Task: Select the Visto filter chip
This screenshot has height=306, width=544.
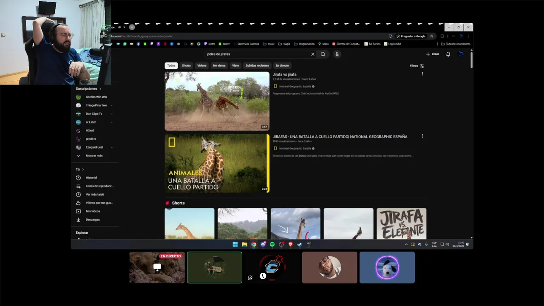Action: click(x=235, y=65)
